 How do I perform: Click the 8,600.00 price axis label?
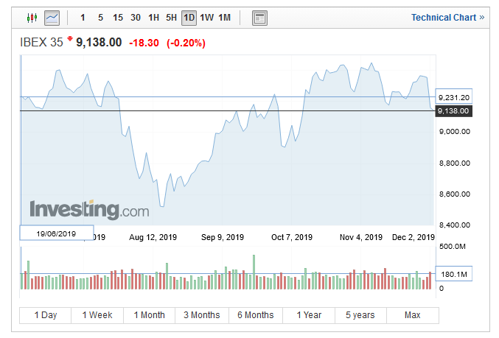[x=455, y=194]
